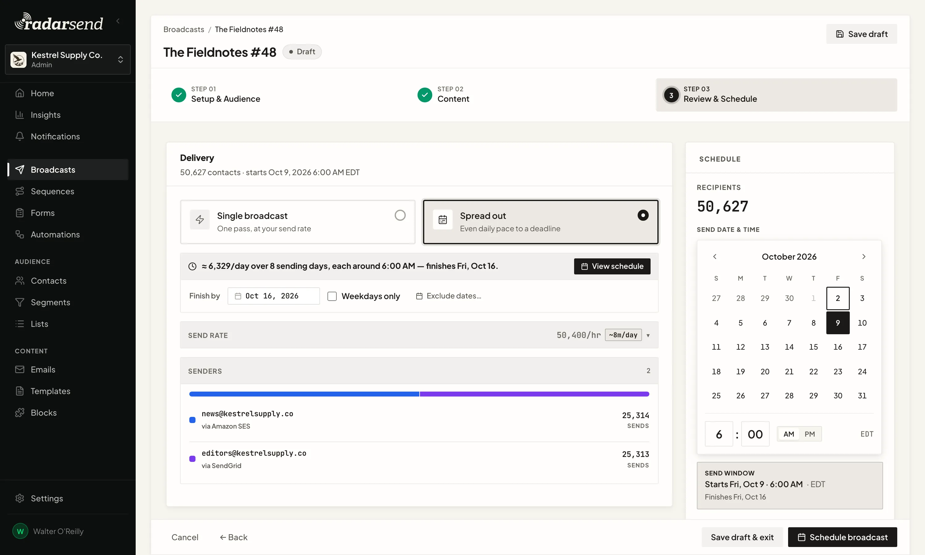Click the Segments funnel icon
The height and width of the screenshot is (555, 925).
pyautogui.click(x=20, y=302)
